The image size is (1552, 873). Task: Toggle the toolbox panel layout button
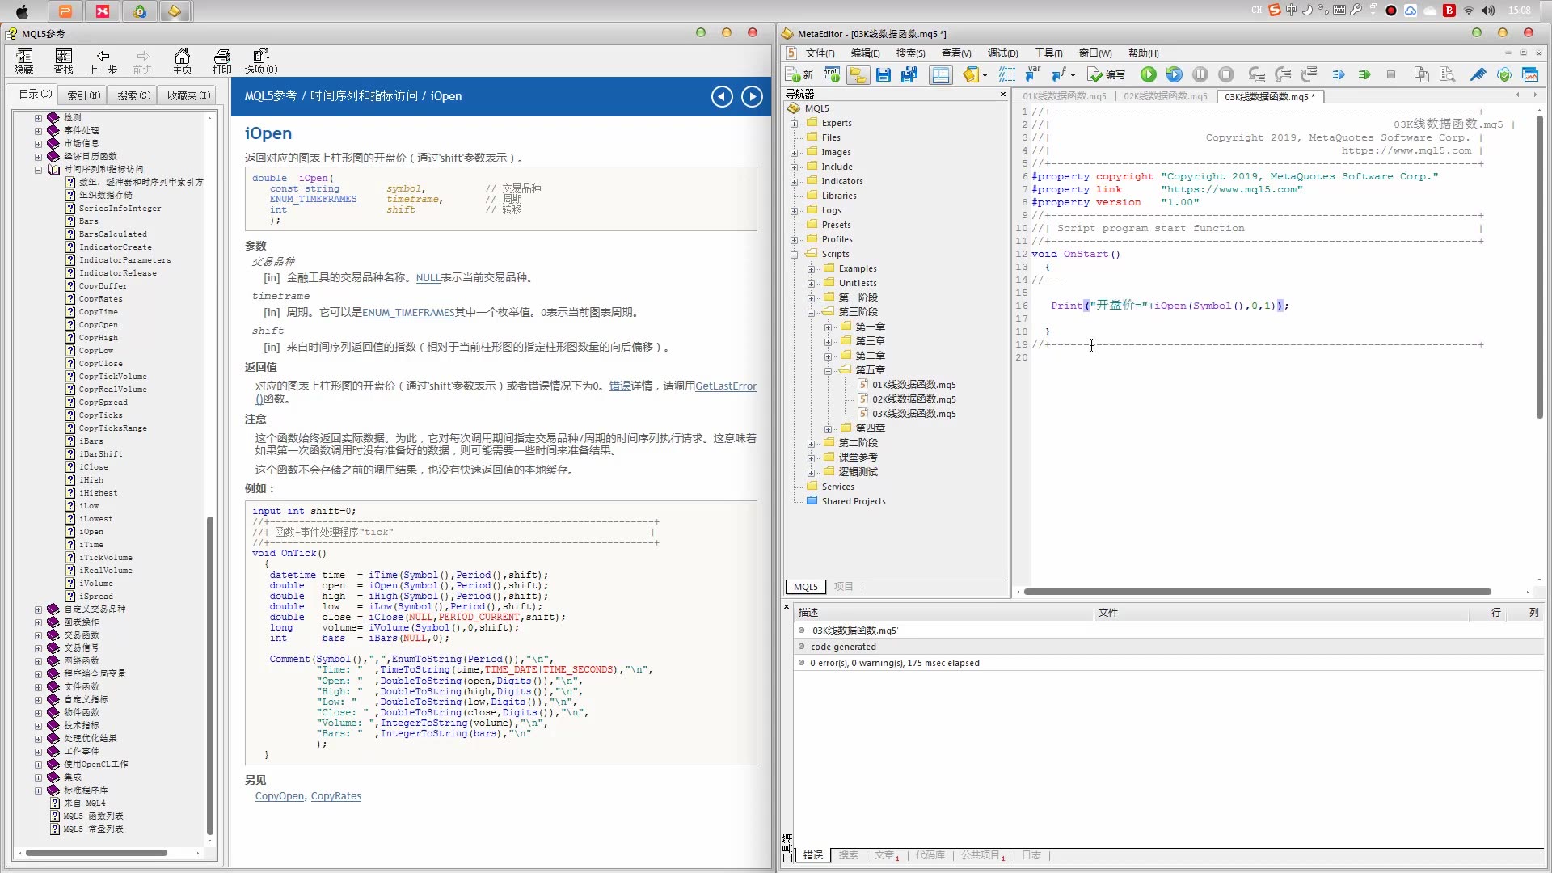(x=940, y=75)
